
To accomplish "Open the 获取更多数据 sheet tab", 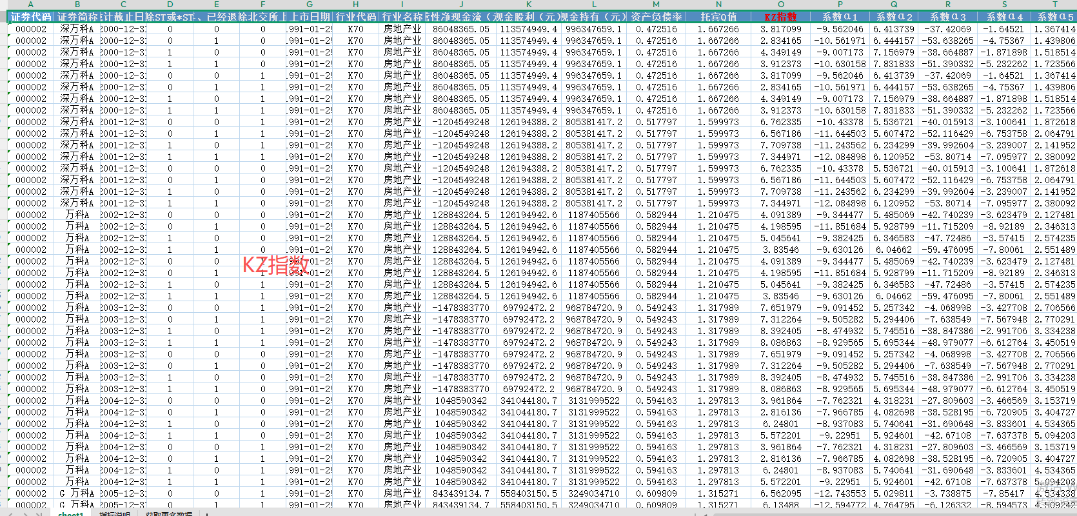I will (169, 513).
